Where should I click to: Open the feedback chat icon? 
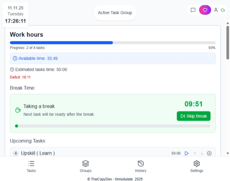(193, 10)
